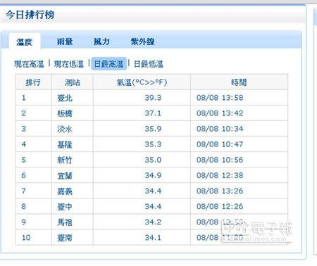Screen dimensions: 317x266
Task: Click temperature value 35.3
Action: [x=153, y=144]
